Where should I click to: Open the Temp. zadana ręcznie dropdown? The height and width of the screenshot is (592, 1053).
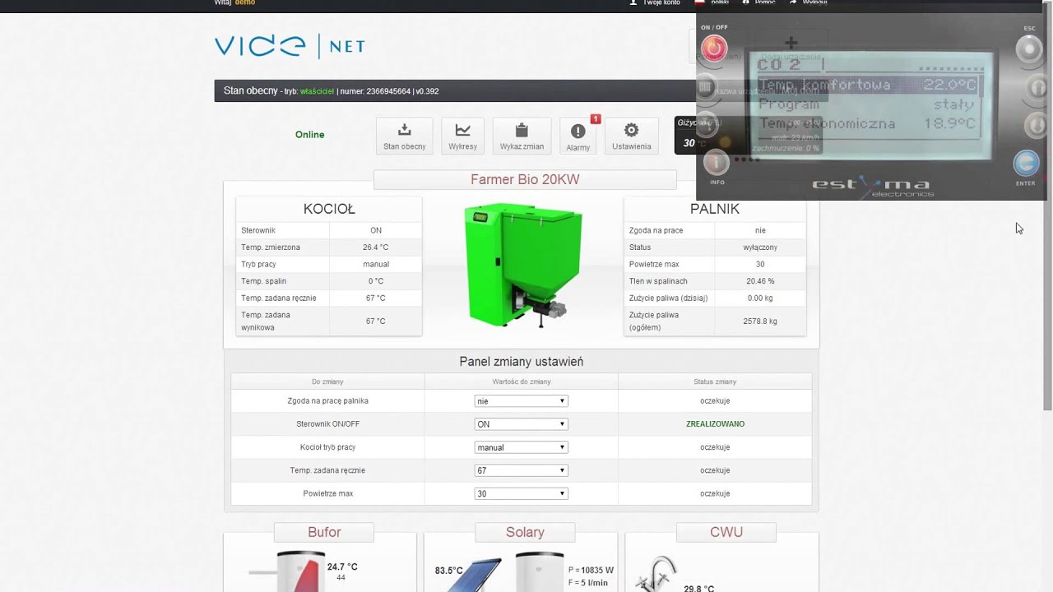[x=521, y=470]
